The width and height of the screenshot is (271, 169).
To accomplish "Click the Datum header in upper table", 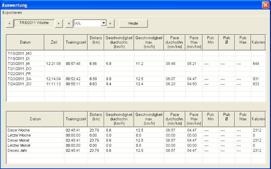I will click(25, 43).
